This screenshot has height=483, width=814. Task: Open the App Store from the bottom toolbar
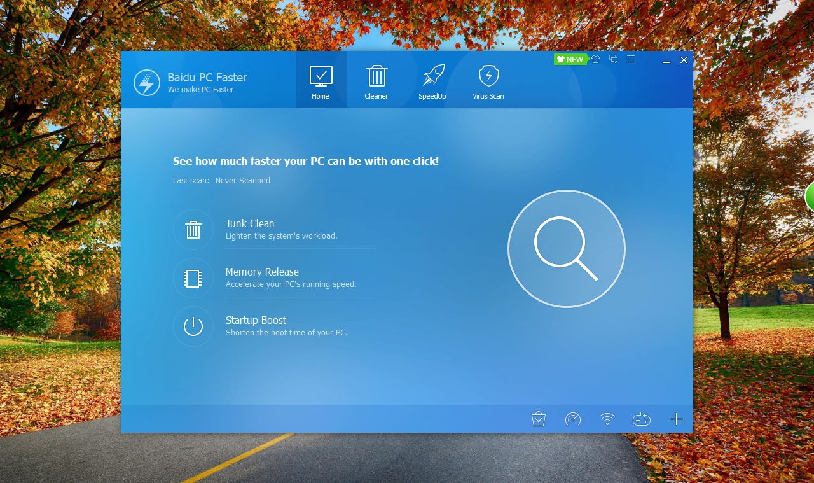539,419
